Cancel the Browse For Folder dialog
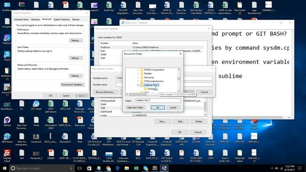This screenshot has height=172, width=306. (x=173, y=107)
